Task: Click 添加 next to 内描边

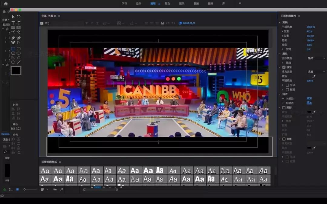Action: click(x=309, y=98)
